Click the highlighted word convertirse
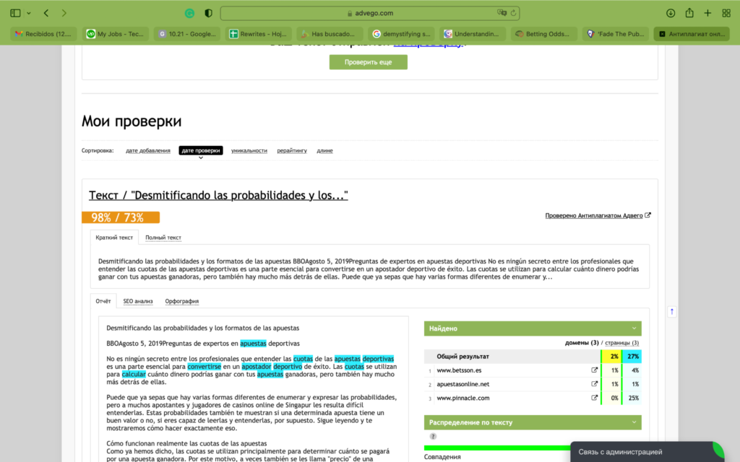The height and width of the screenshot is (462, 740). pos(204,366)
